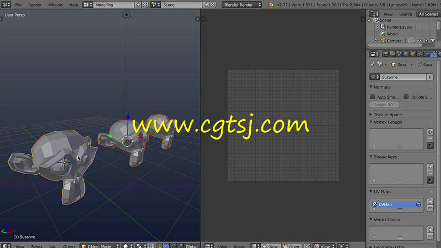Switch to Modifiers properties tab

(x=427, y=53)
